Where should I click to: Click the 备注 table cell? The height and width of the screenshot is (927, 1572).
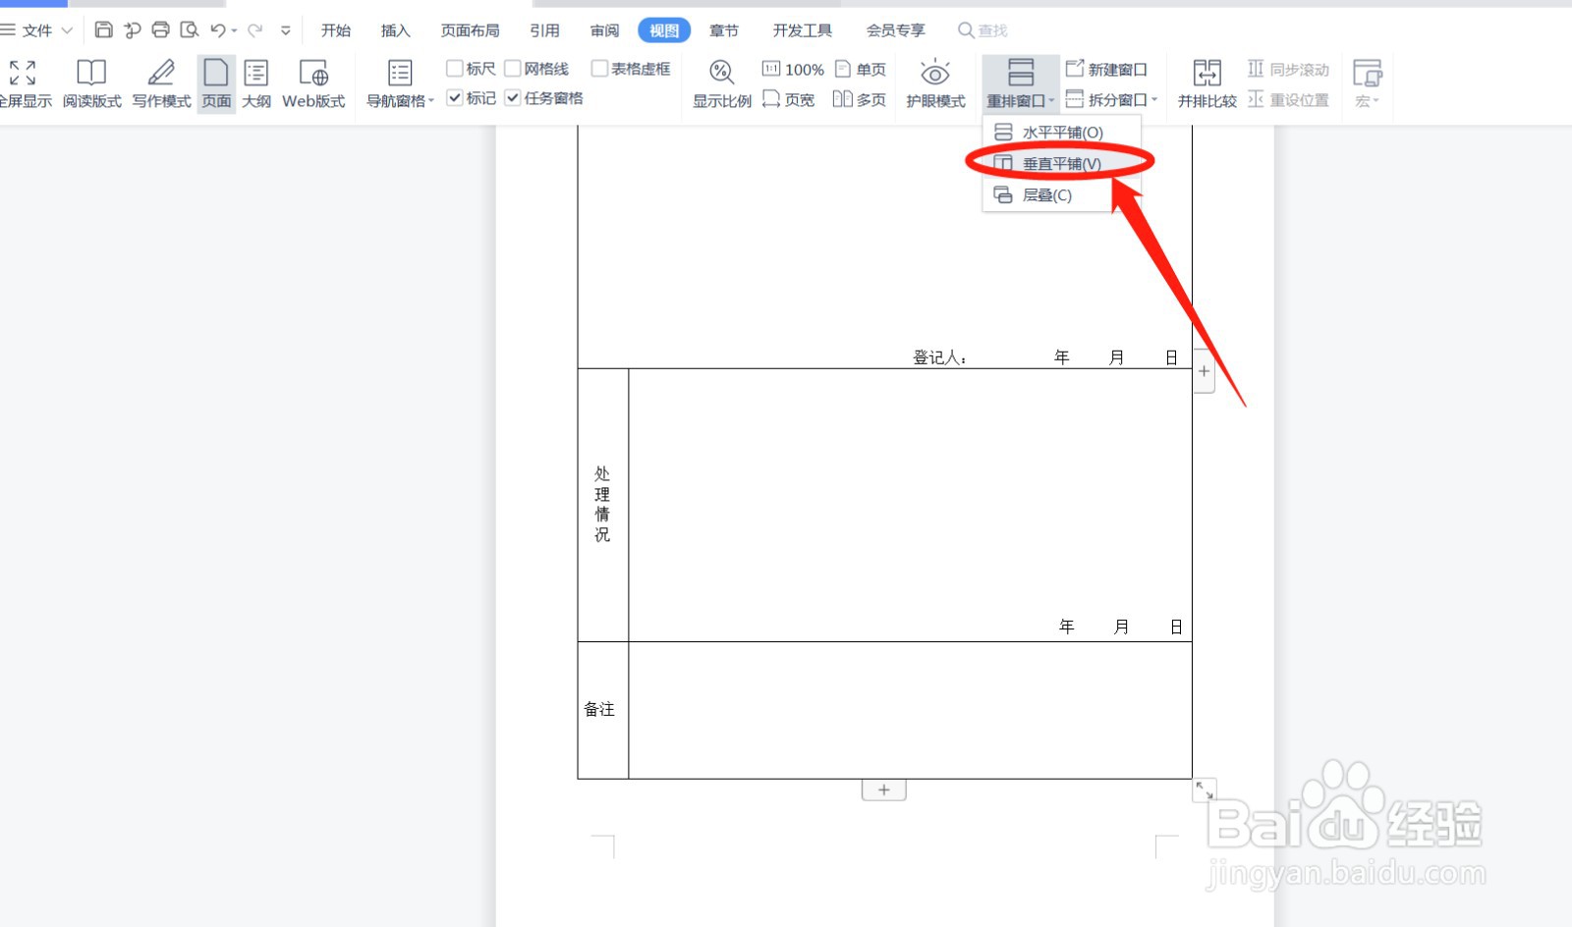[x=602, y=710]
